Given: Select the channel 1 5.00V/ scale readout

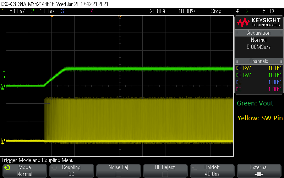Looking at the screenshot, I should [17, 11].
